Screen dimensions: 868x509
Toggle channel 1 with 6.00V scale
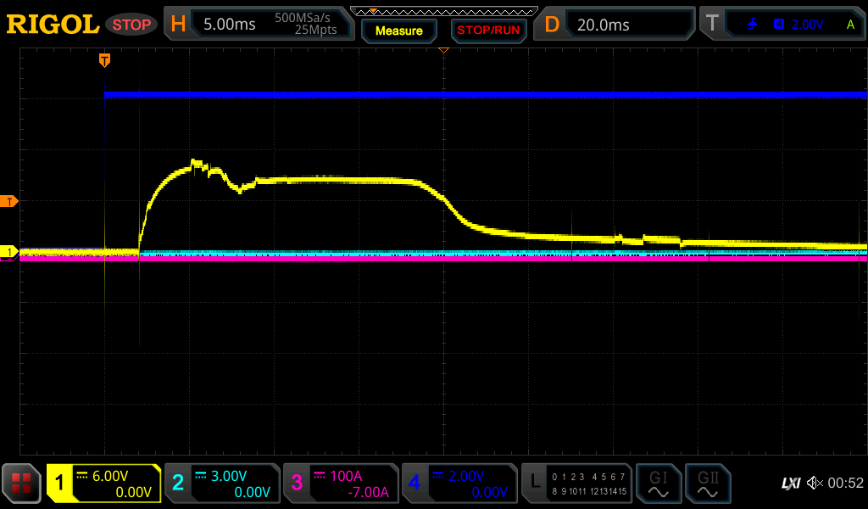(103, 484)
